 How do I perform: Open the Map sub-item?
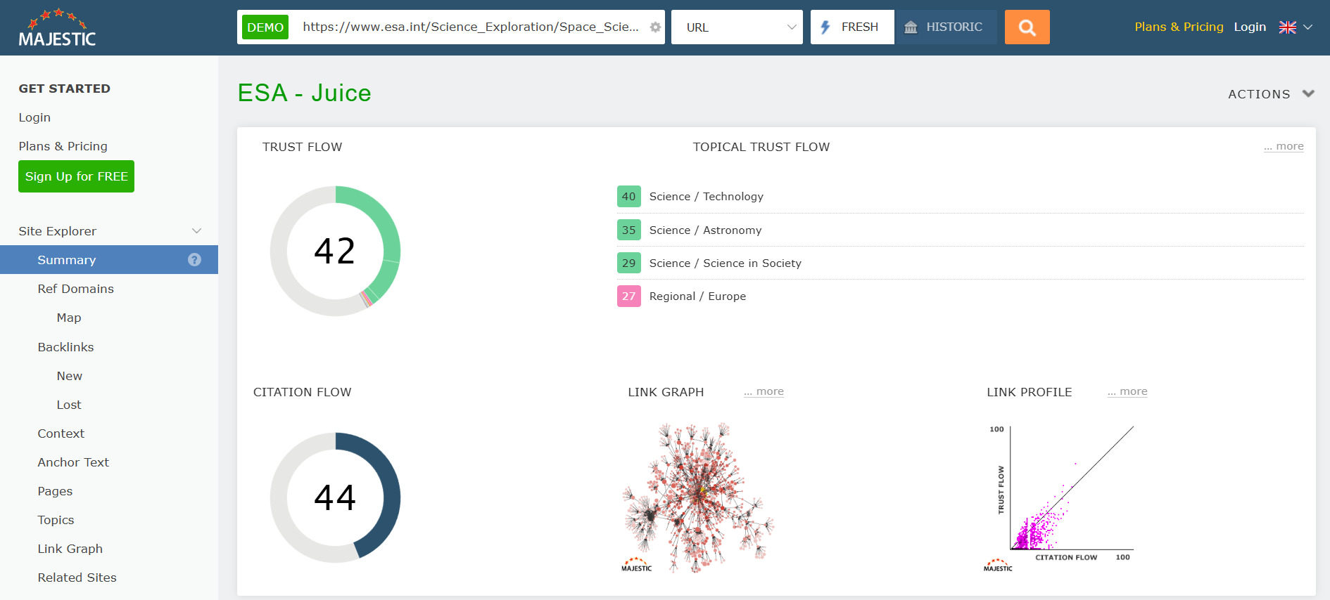click(x=69, y=318)
